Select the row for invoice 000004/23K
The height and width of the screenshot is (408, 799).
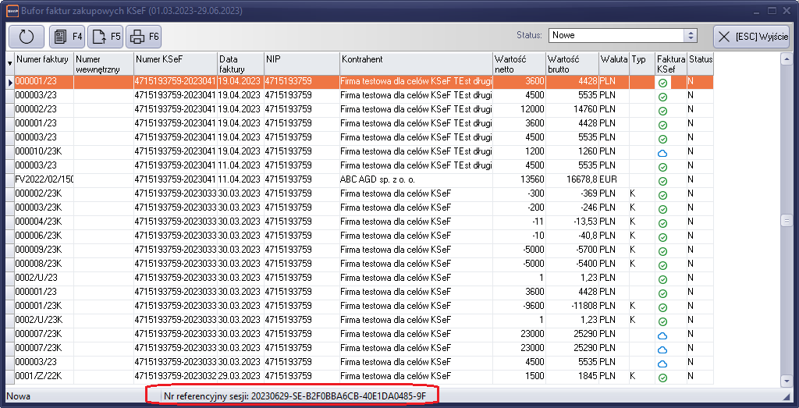click(44, 222)
